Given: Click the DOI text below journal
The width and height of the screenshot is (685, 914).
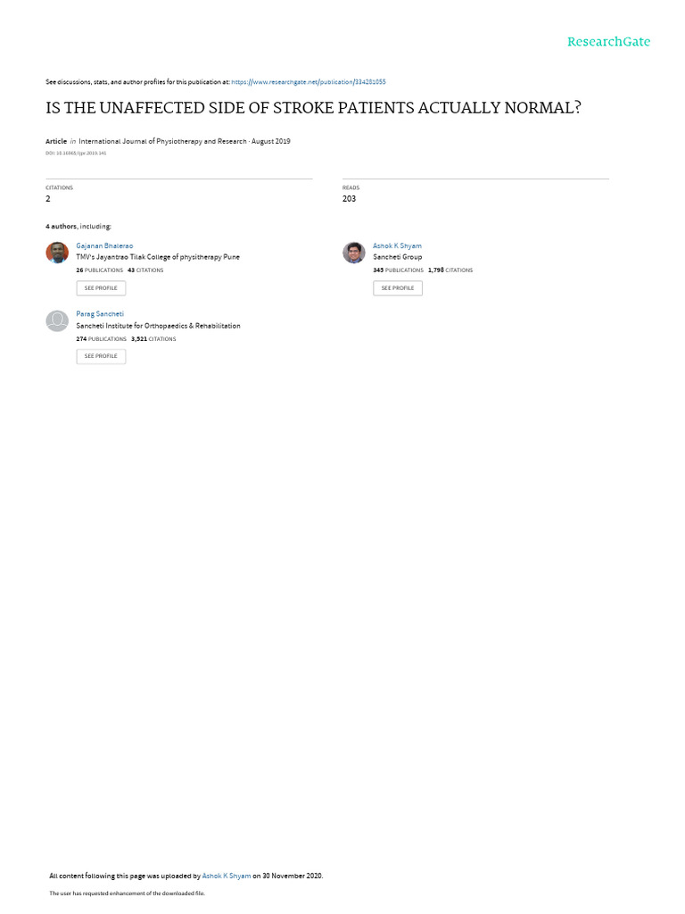Looking at the screenshot, I should click(x=76, y=154).
